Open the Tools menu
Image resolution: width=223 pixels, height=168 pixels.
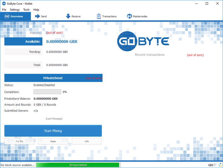pyautogui.click(x=26, y=10)
